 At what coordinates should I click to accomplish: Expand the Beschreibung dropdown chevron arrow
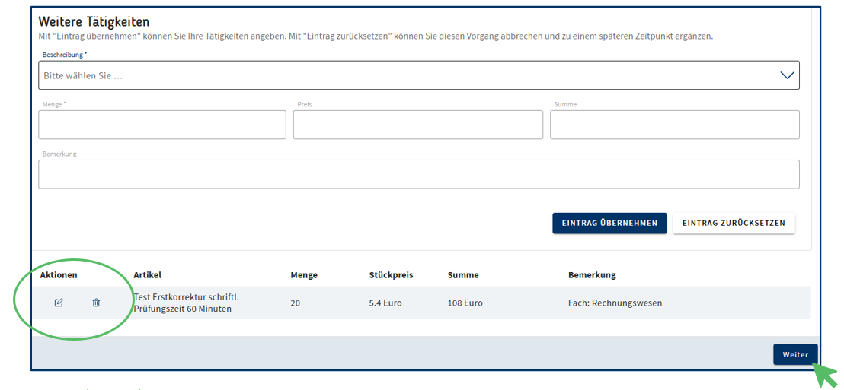coord(787,75)
